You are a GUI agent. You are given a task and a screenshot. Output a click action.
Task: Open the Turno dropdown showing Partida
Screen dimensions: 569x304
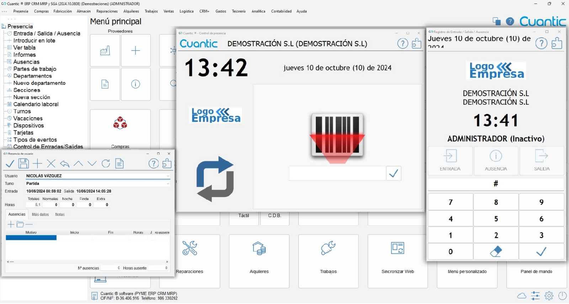coord(168,184)
